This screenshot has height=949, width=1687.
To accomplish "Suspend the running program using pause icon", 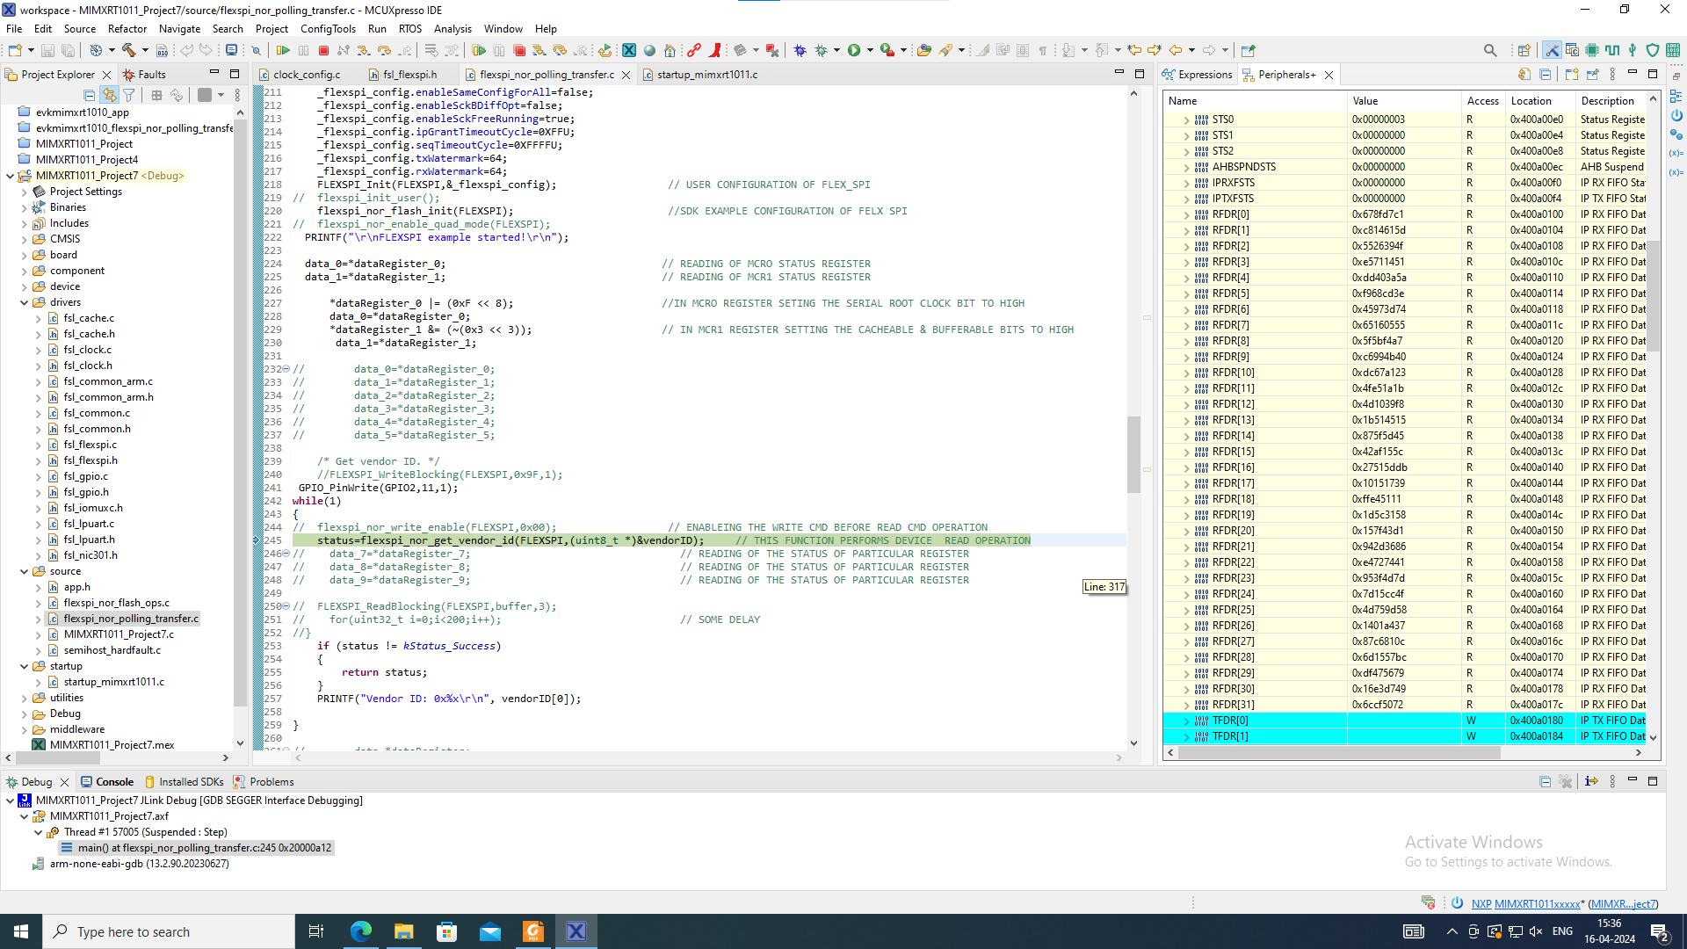I will 303,50.
